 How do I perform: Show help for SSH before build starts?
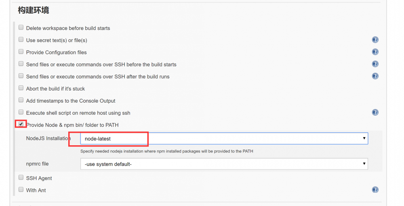(x=375, y=64)
